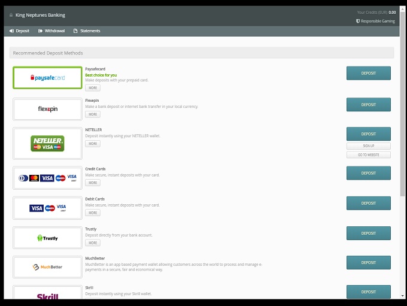
Task: Show MORE info for Trustly
Action: pyautogui.click(x=92, y=243)
